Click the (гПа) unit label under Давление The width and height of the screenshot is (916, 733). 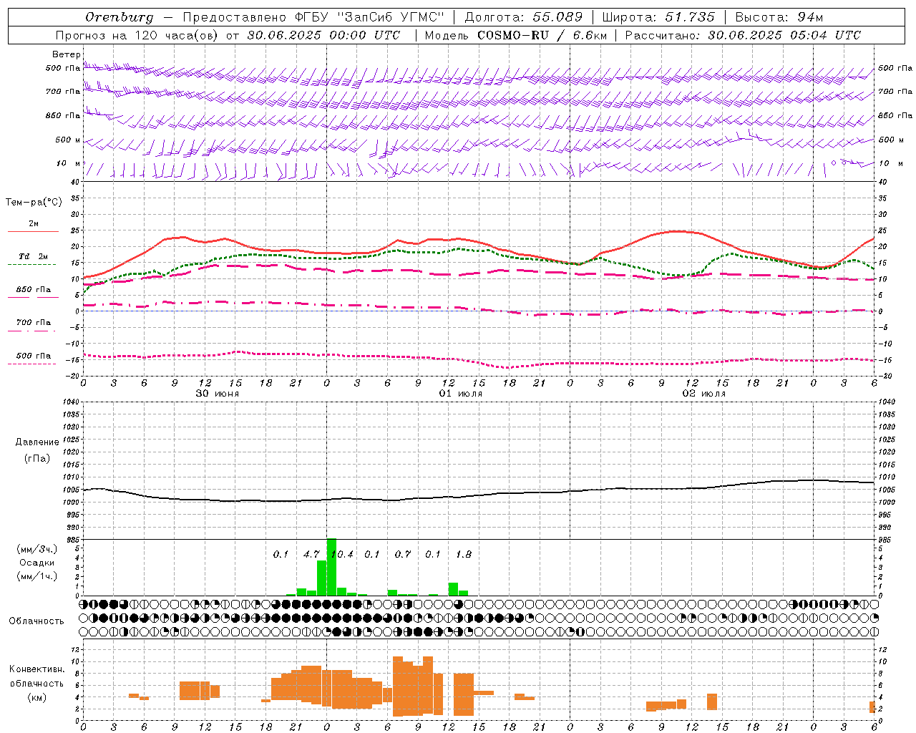[37, 459]
